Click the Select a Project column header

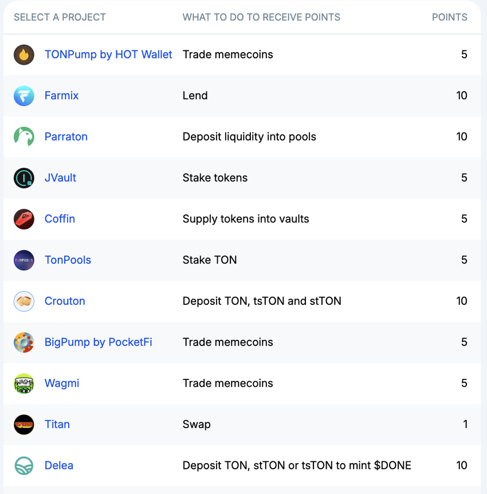(x=60, y=17)
